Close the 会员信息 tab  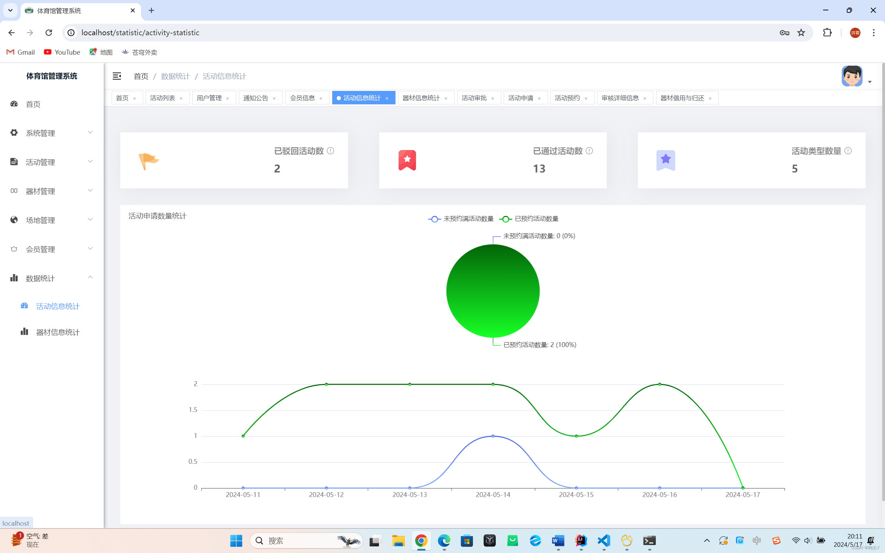point(321,99)
